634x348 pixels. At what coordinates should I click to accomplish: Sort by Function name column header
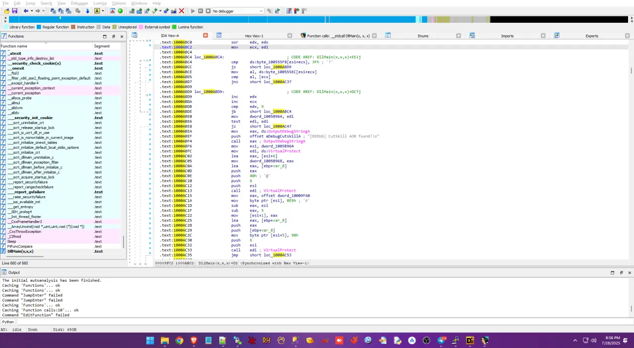click(47, 46)
